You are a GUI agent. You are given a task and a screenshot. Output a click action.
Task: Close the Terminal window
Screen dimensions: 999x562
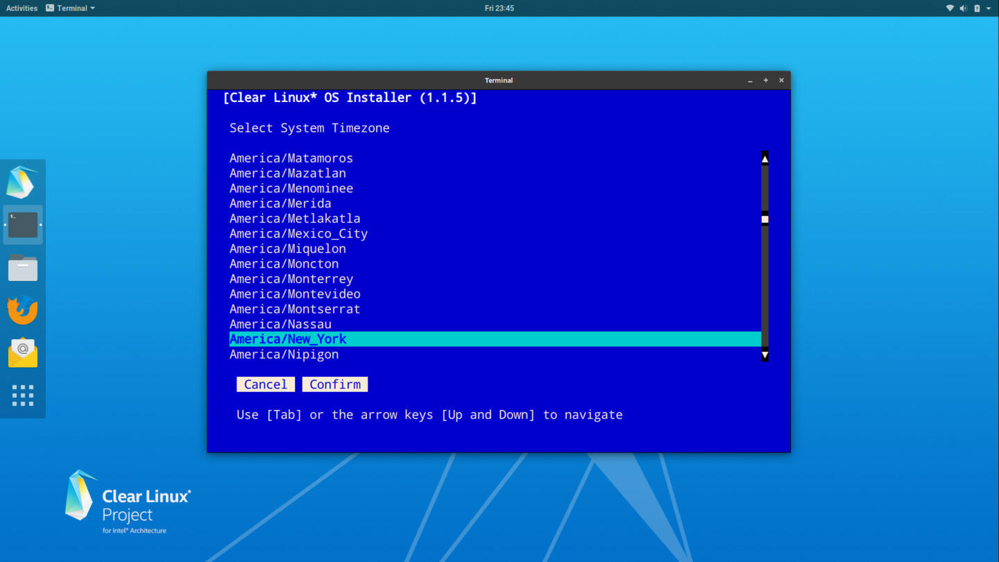pyautogui.click(x=781, y=80)
